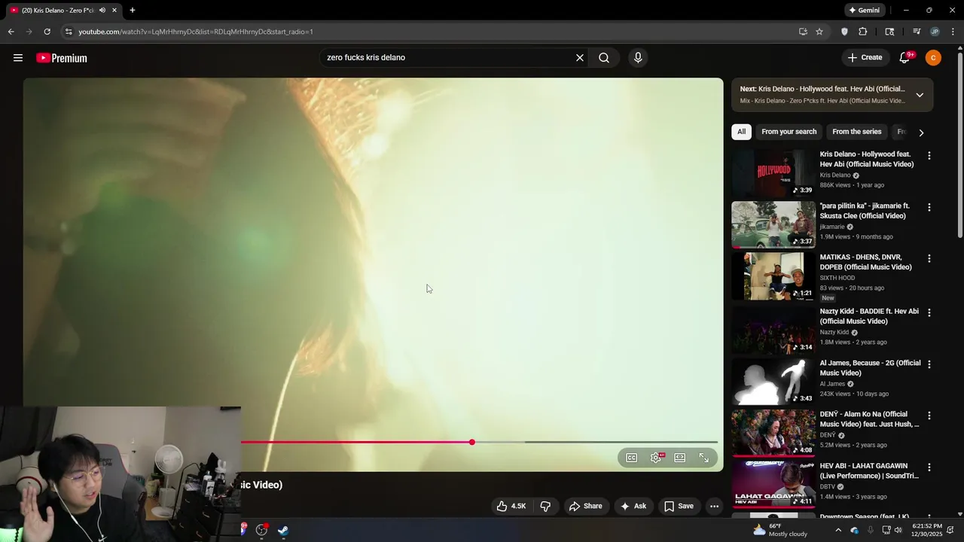Click the video progress scrubber handle
This screenshot has width=964, height=542.
click(472, 443)
